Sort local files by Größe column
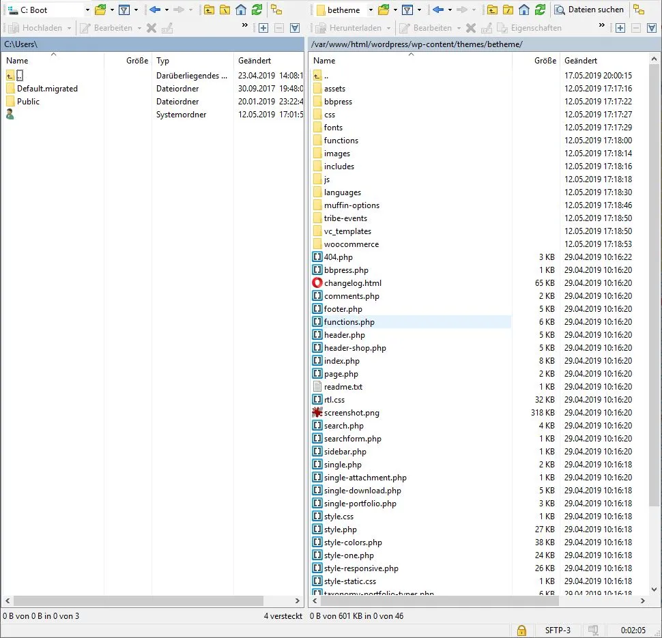 point(128,60)
